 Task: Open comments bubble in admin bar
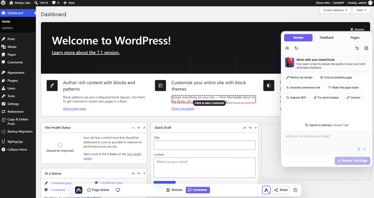56,3
